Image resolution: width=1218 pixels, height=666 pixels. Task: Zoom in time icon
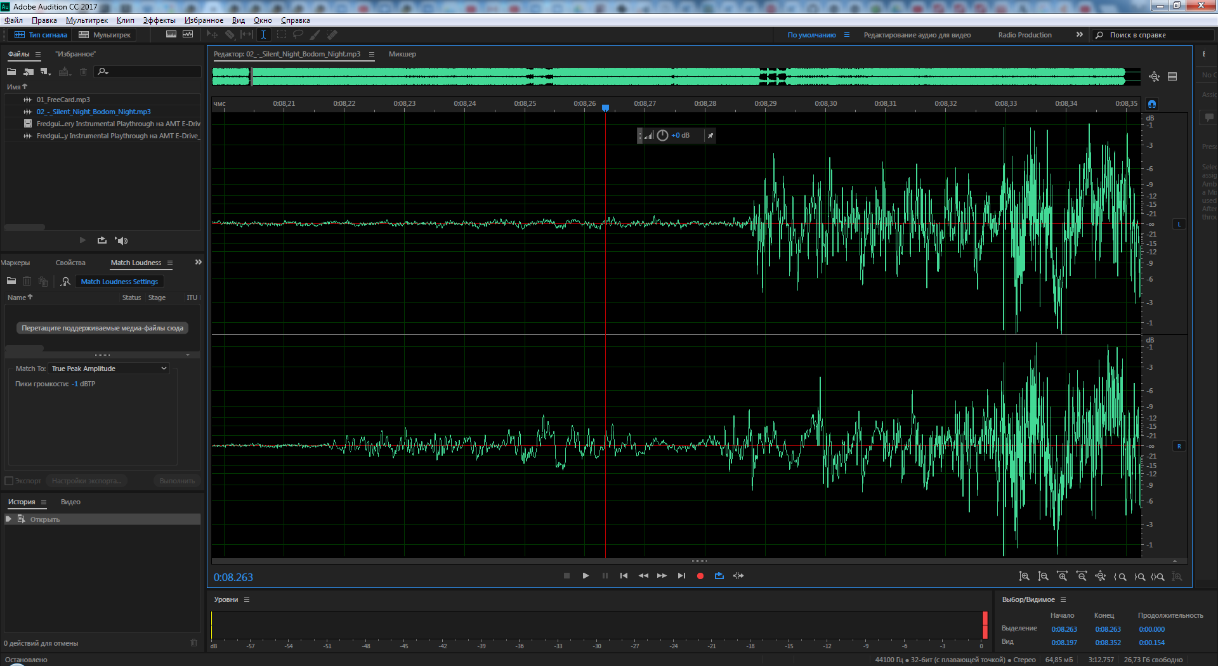click(x=1062, y=577)
